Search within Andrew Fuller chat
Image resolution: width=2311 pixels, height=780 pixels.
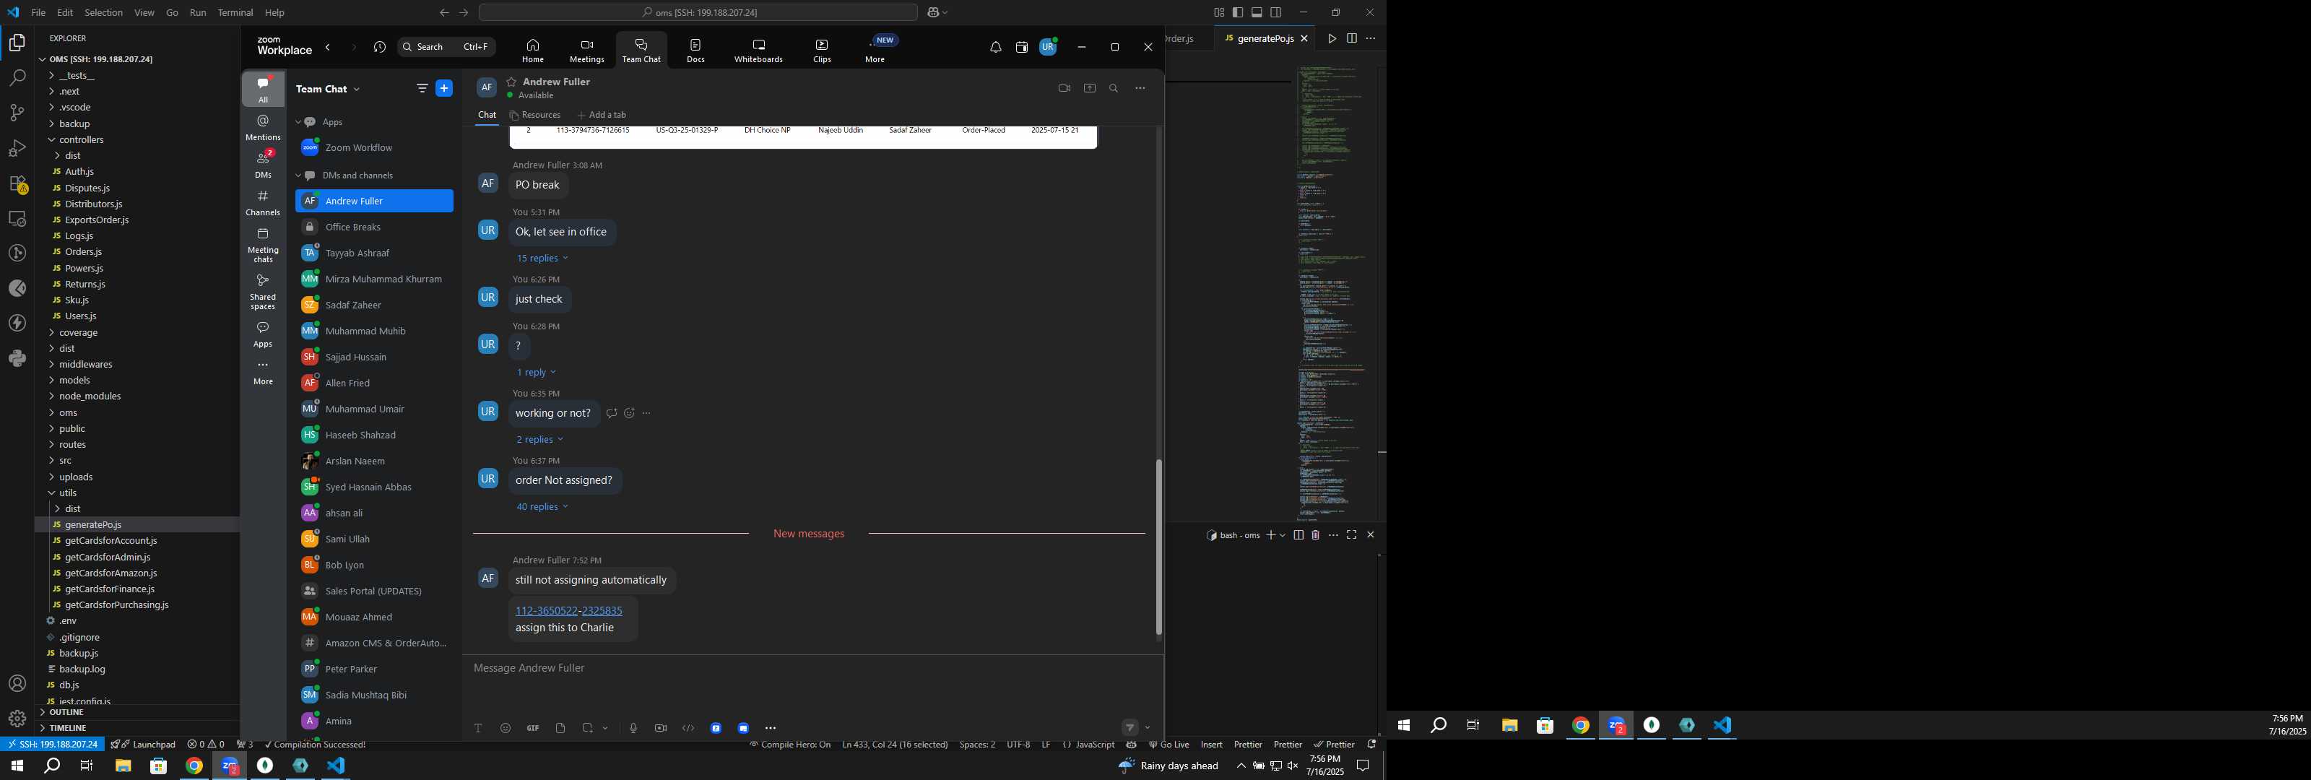(1114, 88)
